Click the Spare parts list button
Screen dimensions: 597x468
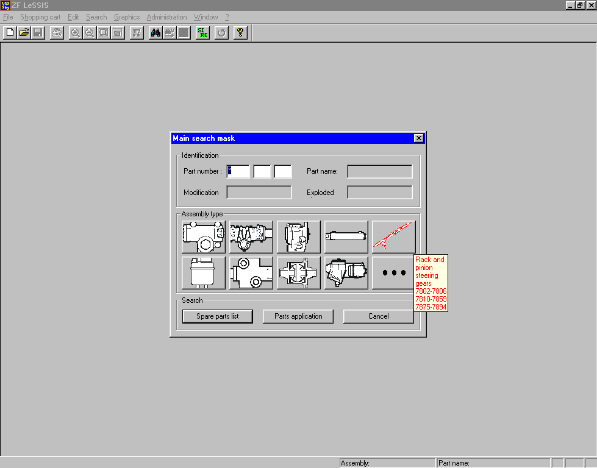[x=218, y=316]
